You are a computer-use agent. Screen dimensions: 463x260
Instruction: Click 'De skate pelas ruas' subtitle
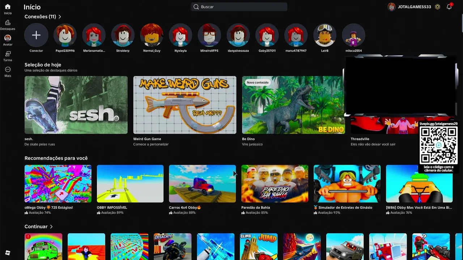[x=40, y=144]
